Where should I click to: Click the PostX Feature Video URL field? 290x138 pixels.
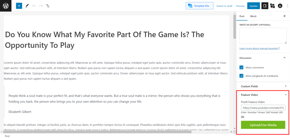(x=263, y=108)
